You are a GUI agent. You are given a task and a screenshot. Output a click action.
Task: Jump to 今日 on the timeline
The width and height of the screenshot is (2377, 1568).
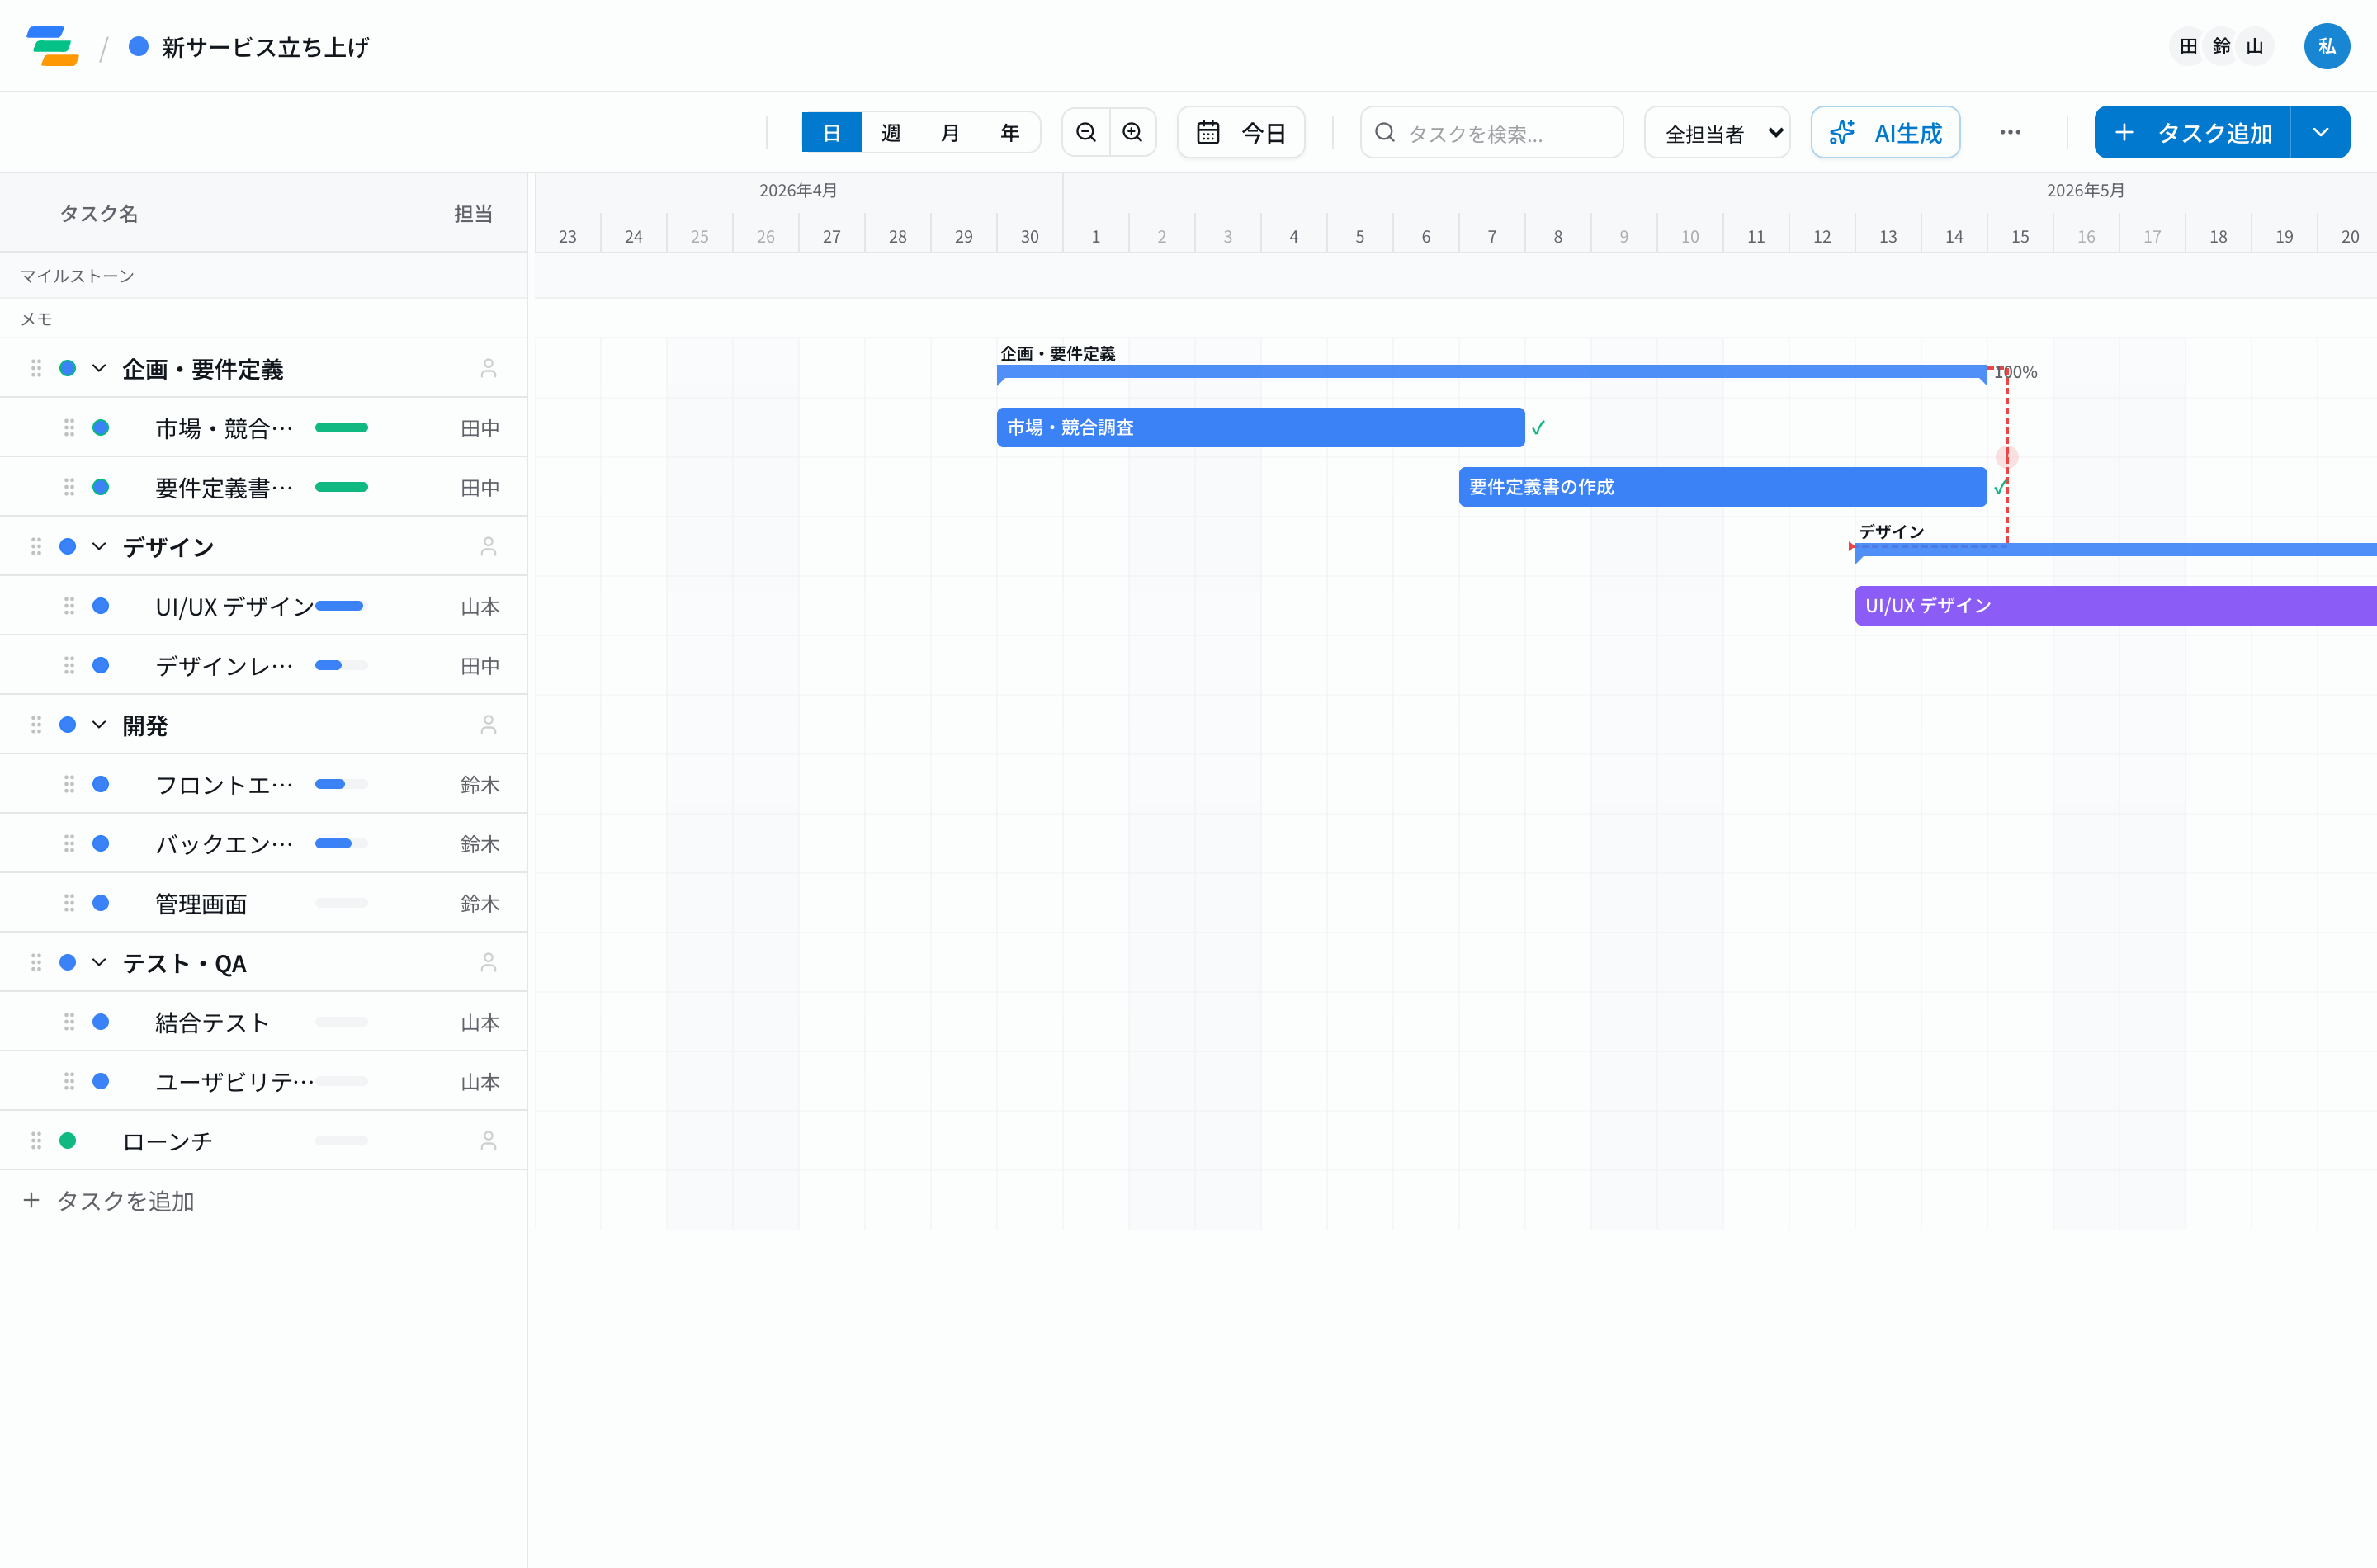tap(1241, 132)
